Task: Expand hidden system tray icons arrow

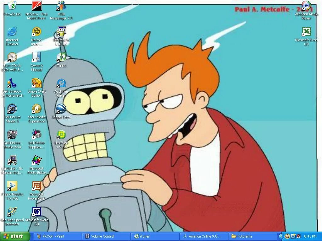Action: pyautogui.click(x=281, y=236)
